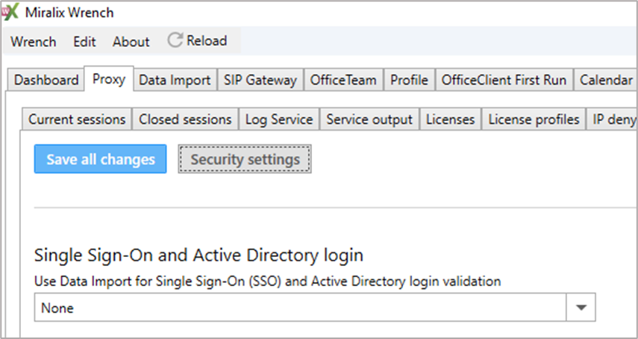
Task: Open the Log Service sub-tab
Action: click(x=279, y=119)
